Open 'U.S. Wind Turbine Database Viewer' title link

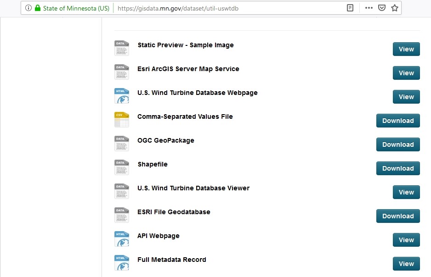click(193, 188)
